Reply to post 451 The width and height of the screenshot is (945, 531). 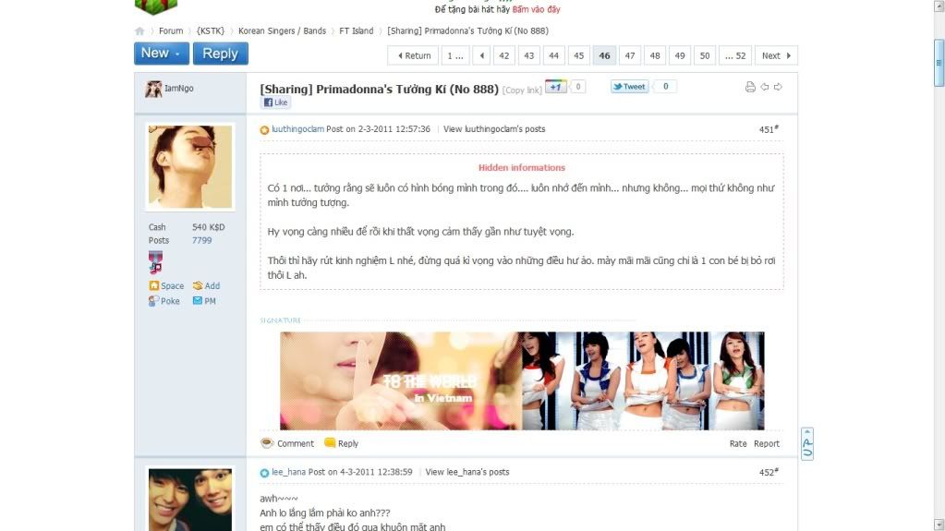(341, 443)
